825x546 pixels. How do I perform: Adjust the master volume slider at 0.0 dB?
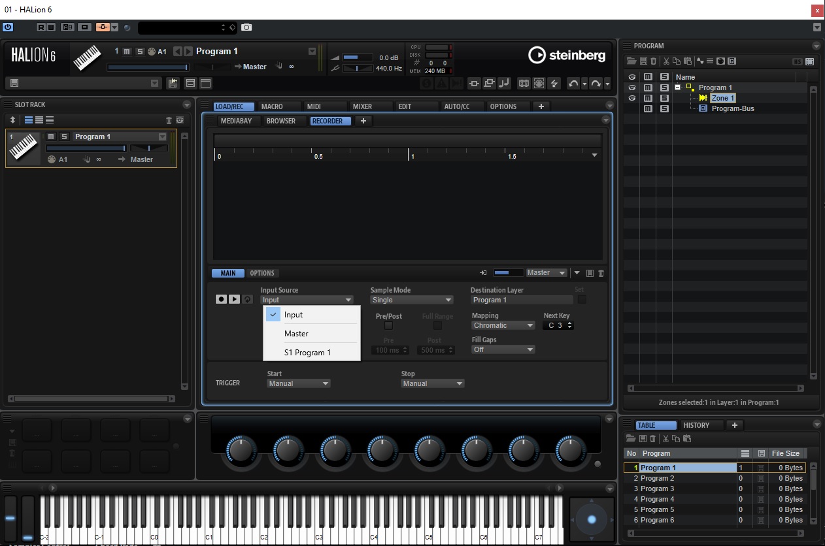(x=356, y=57)
